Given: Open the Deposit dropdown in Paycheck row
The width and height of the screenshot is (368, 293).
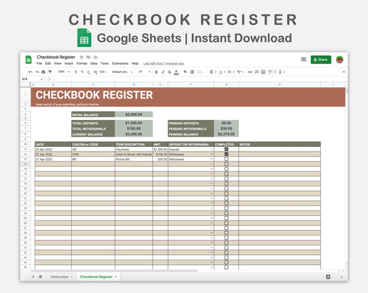Looking at the screenshot, I should (x=212, y=150).
